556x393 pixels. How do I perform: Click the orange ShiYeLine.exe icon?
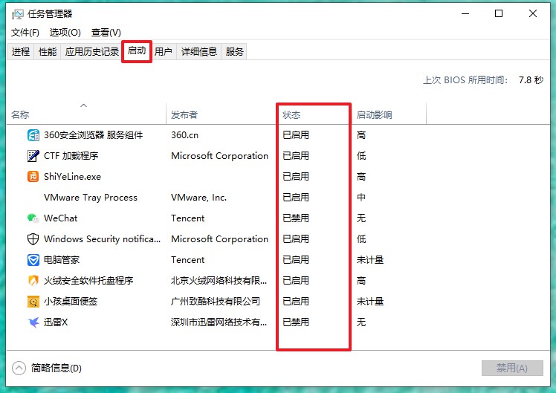(x=33, y=177)
